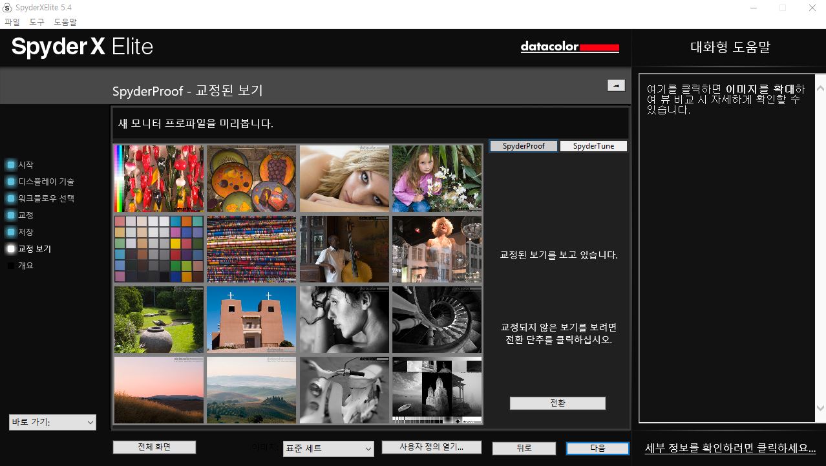Click the 시작 step indicator icon
The height and width of the screenshot is (466, 826).
click(11, 165)
